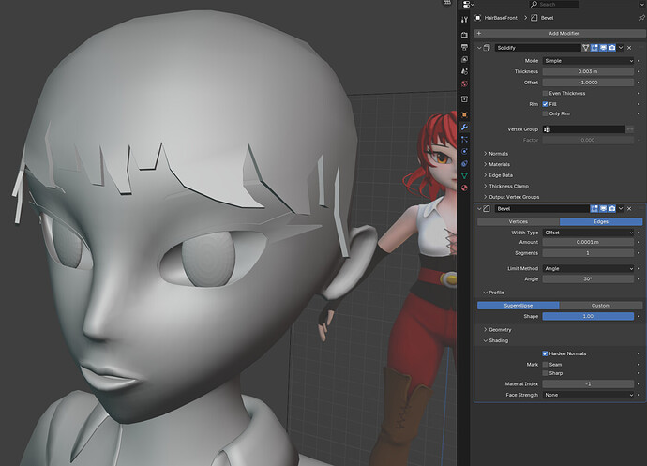Enable the Even Thickness checkbox

click(546, 93)
